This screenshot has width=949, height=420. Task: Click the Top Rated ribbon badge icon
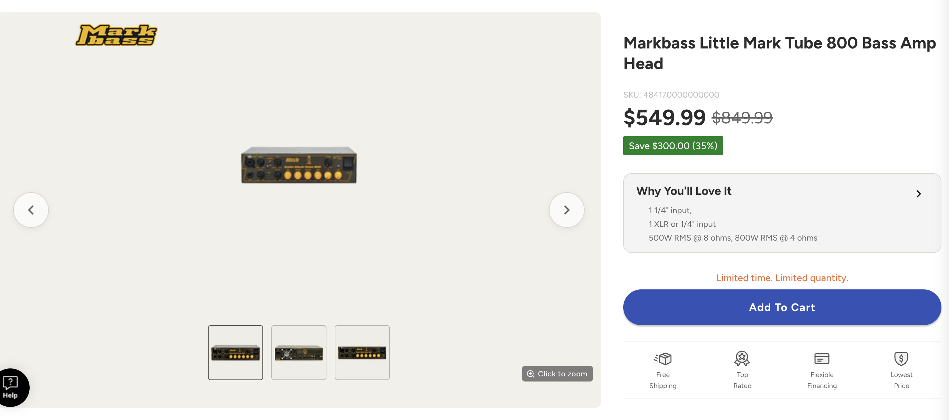click(x=742, y=358)
